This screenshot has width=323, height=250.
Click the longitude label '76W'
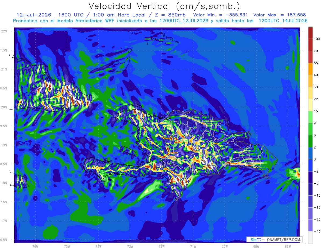pyautogui.click(x=35, y=246)
